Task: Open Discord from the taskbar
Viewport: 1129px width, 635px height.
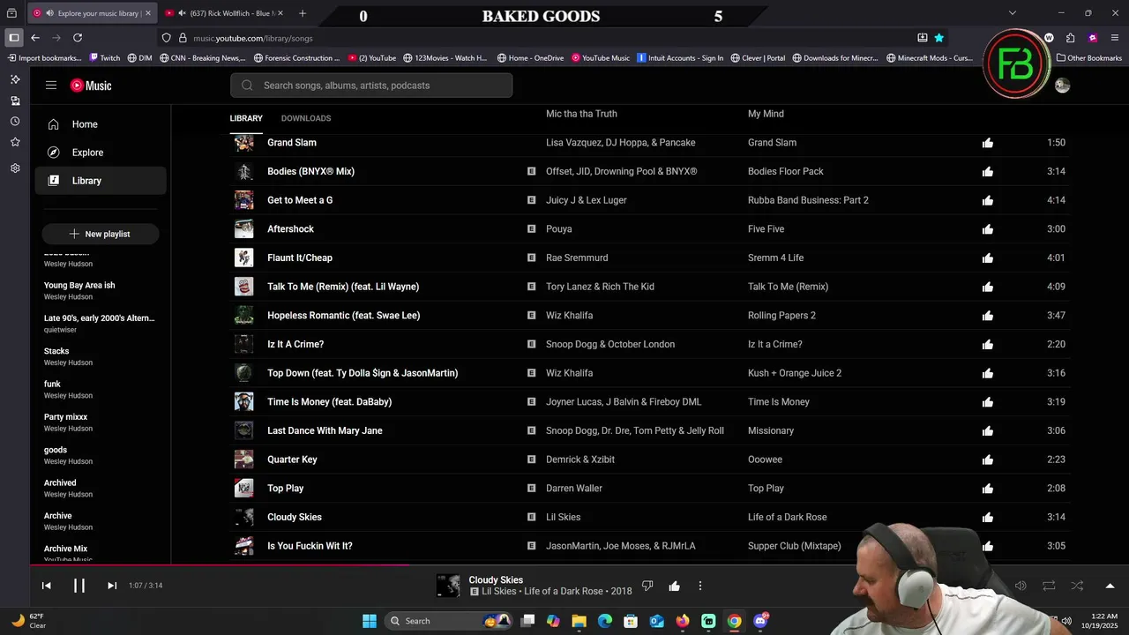Action: click(x=761, y=621)
